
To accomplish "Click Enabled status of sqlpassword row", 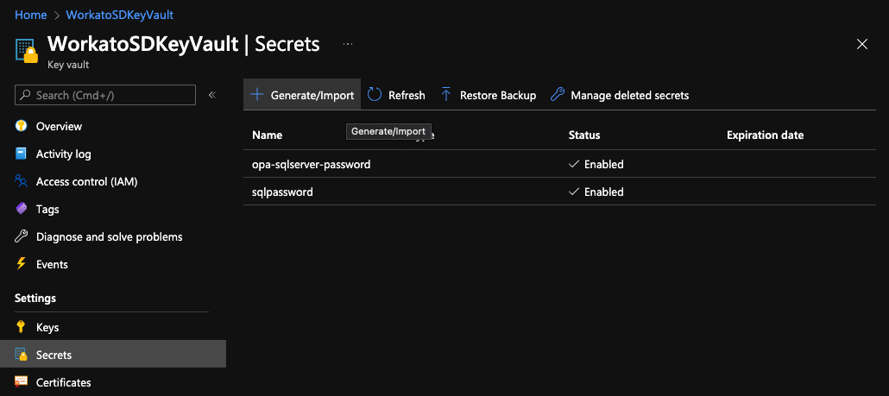I will click(596, 192).
